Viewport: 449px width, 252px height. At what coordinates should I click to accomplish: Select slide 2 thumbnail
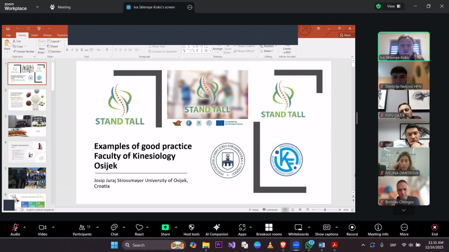pyautogui.click(x=27, y=100)
